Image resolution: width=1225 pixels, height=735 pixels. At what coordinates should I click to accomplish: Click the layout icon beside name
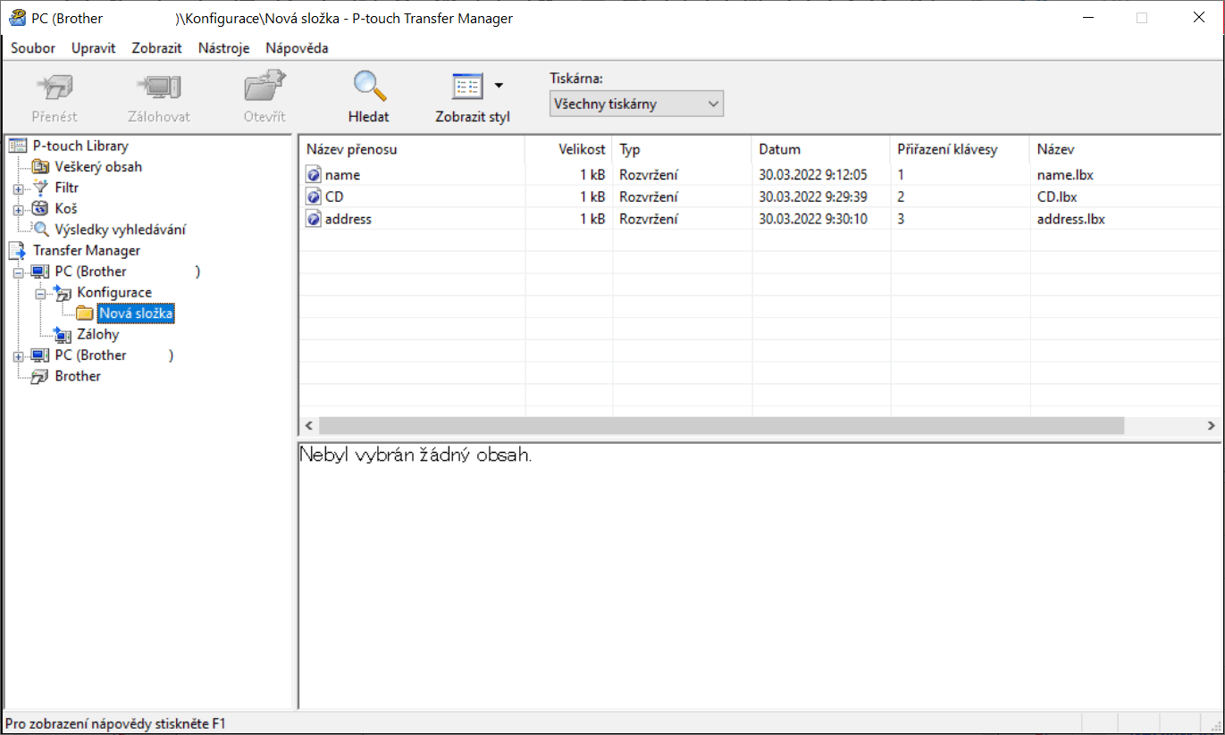pyautogui.click(x=314, y=175)
